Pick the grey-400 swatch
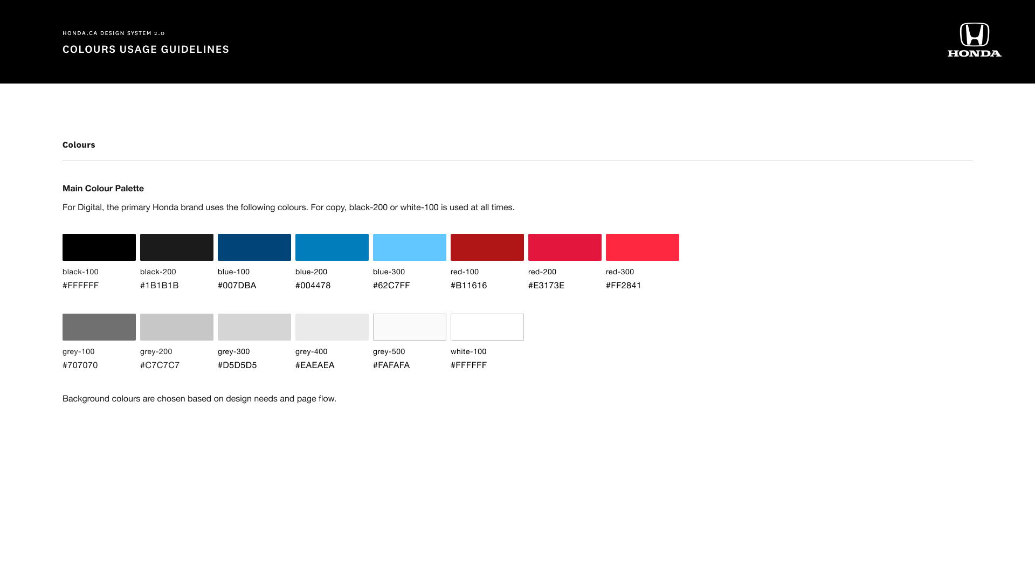This screenshot has height=582, width=1035. 332,327
